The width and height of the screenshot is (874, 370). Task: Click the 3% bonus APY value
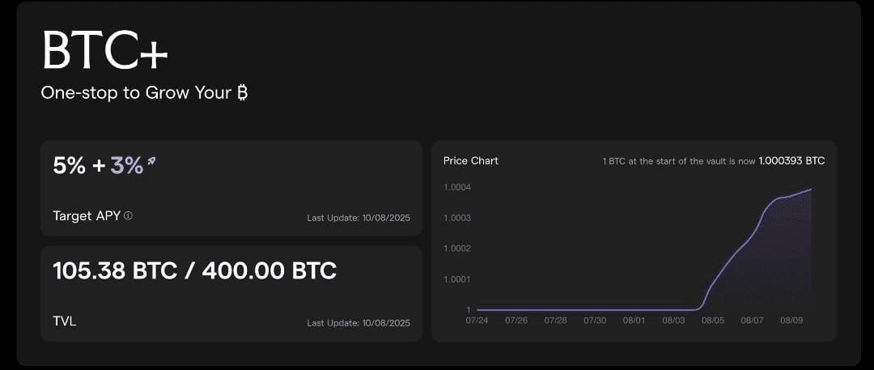click(126, 166)
